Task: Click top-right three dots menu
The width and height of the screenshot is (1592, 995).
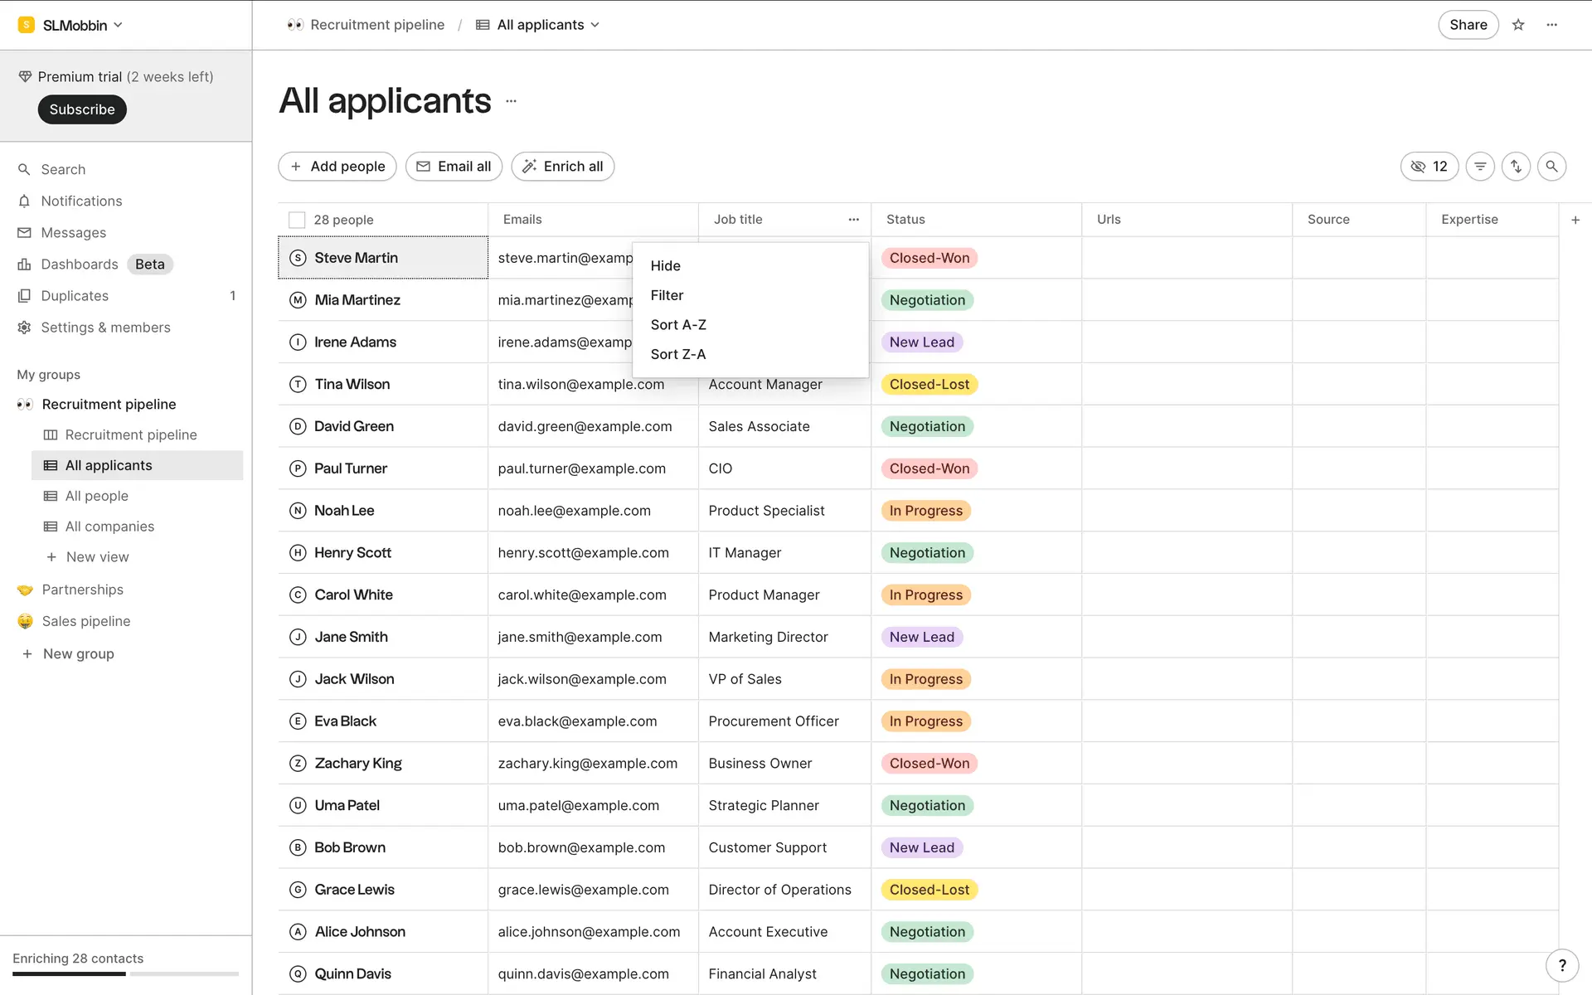Action: (1552, 25)
